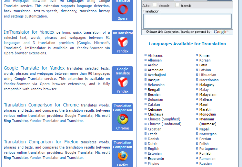Click the bullet icon beside Afrikaans
Viewport: 242px width, 167px height.
click(x=146, y=55)
